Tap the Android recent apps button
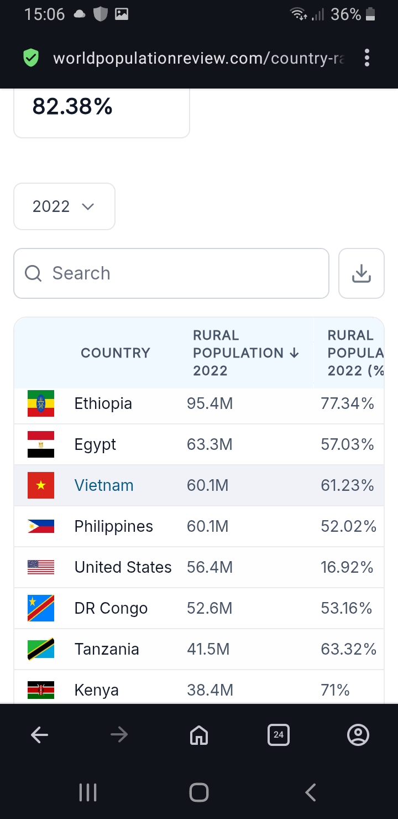 88,792
